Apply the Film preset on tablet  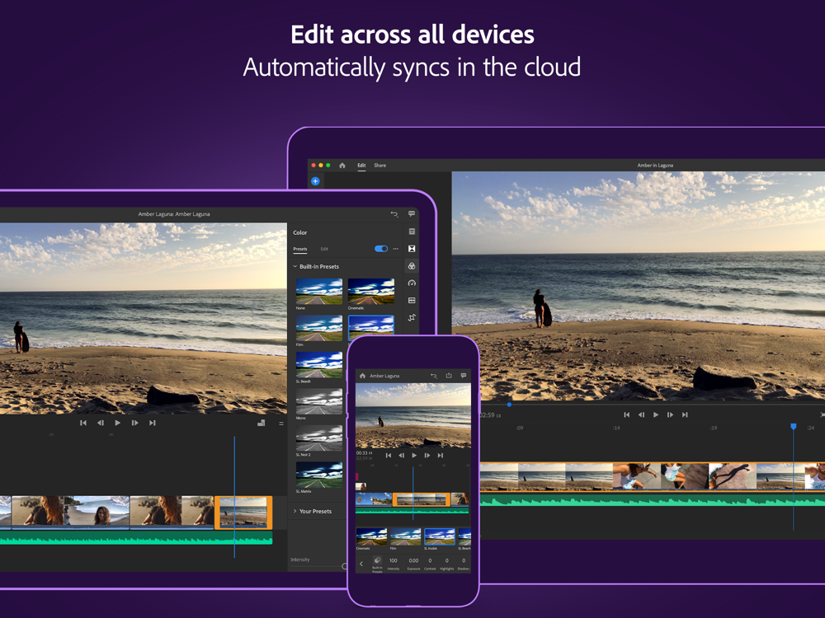click(x=318, y=329)
